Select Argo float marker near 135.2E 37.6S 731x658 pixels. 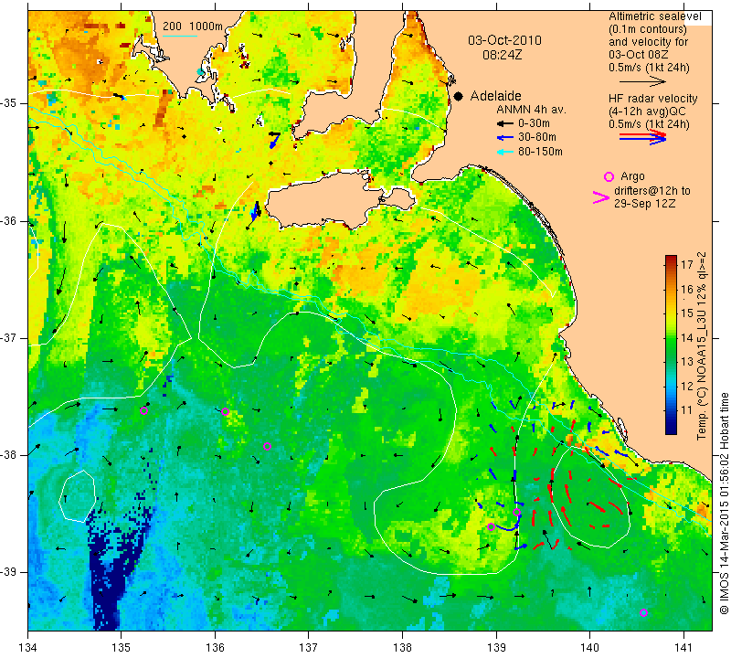(x=144, y=411)
